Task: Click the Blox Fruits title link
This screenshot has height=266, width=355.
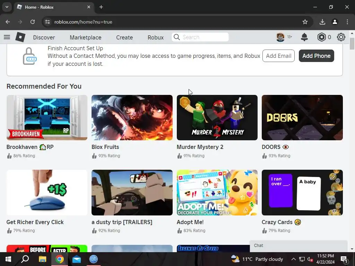Action: pos(105,147)
